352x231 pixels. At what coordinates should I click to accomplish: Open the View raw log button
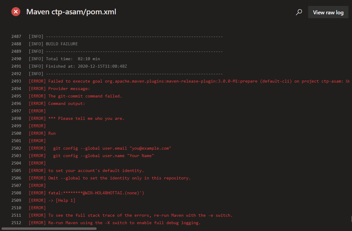(328, 12)
